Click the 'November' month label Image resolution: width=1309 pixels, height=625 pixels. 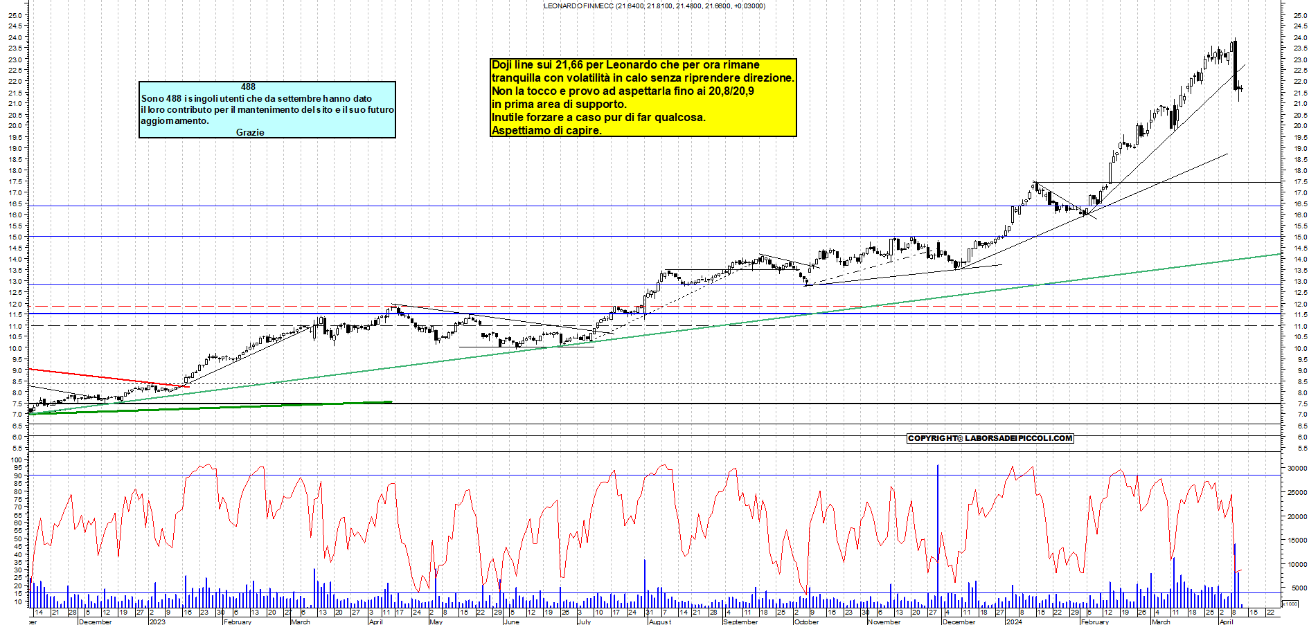click(x=884, y=622)
